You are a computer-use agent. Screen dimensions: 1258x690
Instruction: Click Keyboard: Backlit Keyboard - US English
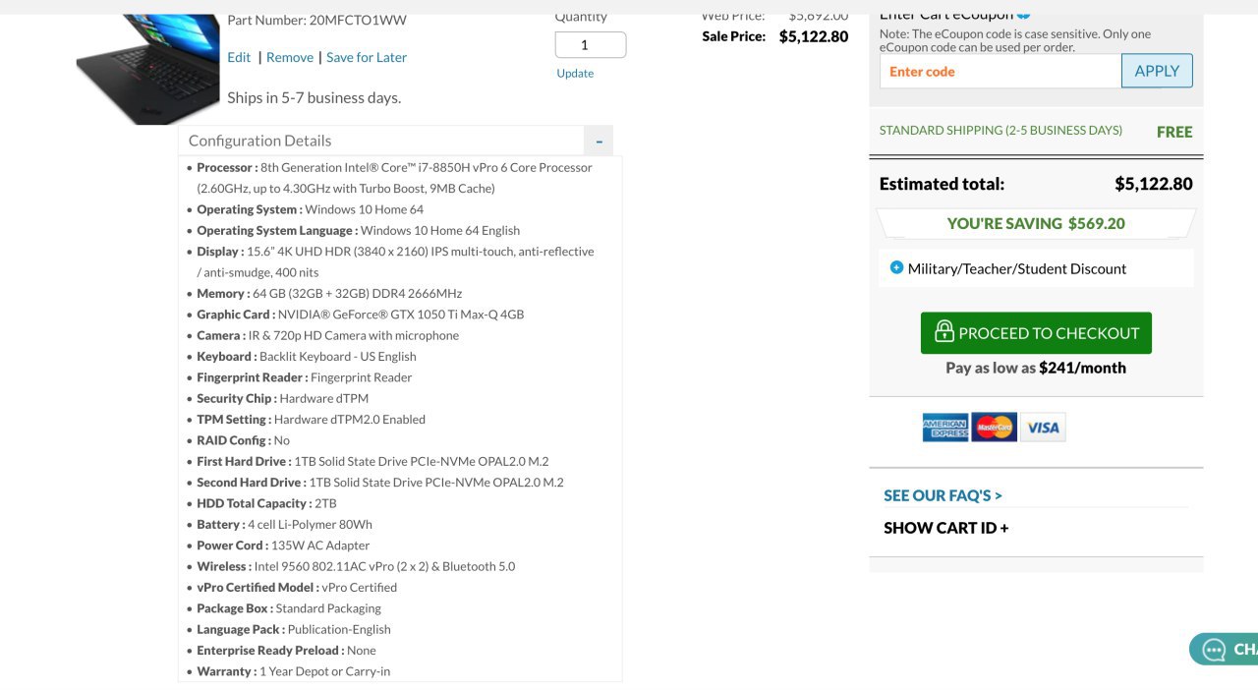307,356
